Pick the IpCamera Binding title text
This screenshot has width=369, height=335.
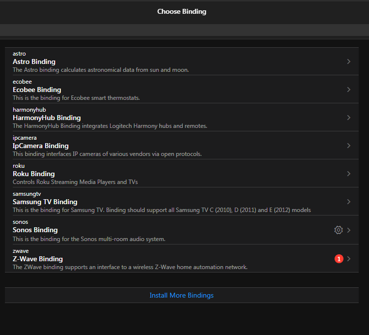tap(41, 146)
